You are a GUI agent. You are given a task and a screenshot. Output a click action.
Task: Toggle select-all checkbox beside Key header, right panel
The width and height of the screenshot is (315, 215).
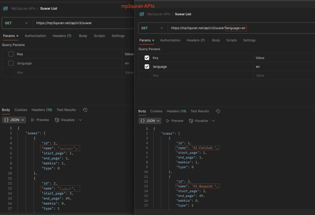tap(147, 58)
